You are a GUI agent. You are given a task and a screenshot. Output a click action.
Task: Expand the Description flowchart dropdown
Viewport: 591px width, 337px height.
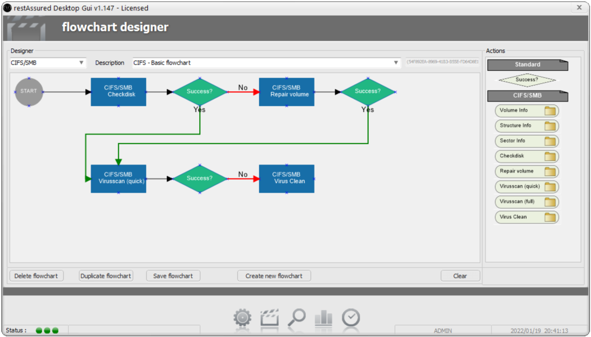[266, 63]
